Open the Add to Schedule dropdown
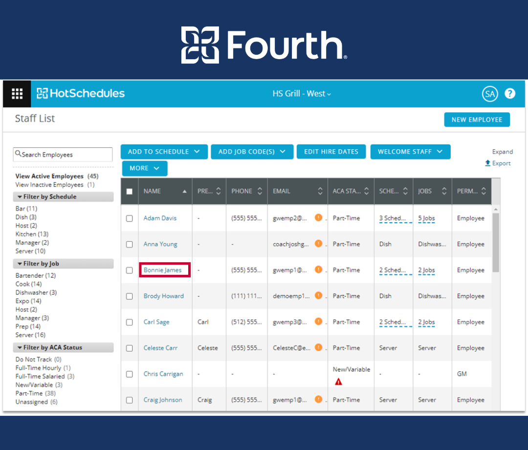Screen dimensions: 528x450 click(x=164, y=152)
